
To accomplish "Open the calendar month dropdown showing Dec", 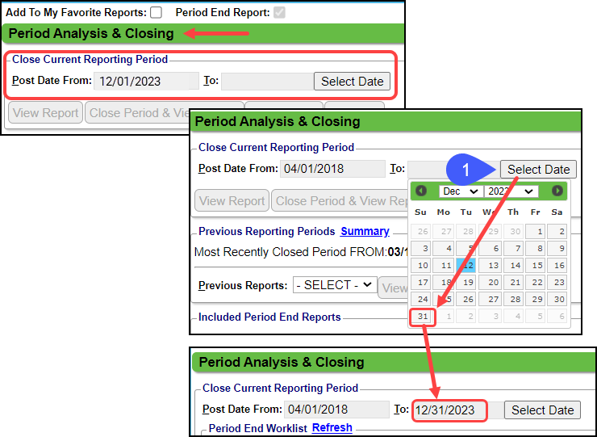I will 461,191.
